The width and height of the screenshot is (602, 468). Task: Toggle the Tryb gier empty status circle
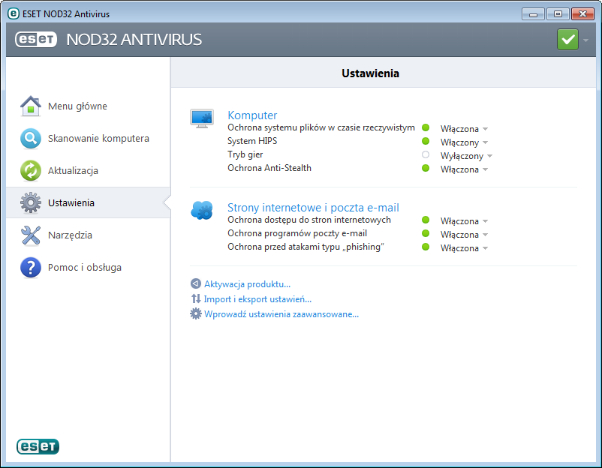coord(426,154)
